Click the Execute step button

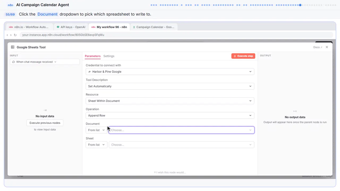[243, 56]
